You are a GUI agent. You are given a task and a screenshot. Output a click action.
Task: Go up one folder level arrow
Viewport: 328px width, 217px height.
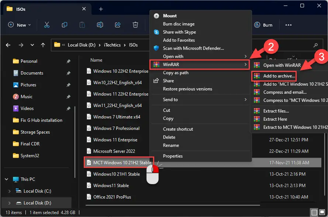click(x=43, y=45)
